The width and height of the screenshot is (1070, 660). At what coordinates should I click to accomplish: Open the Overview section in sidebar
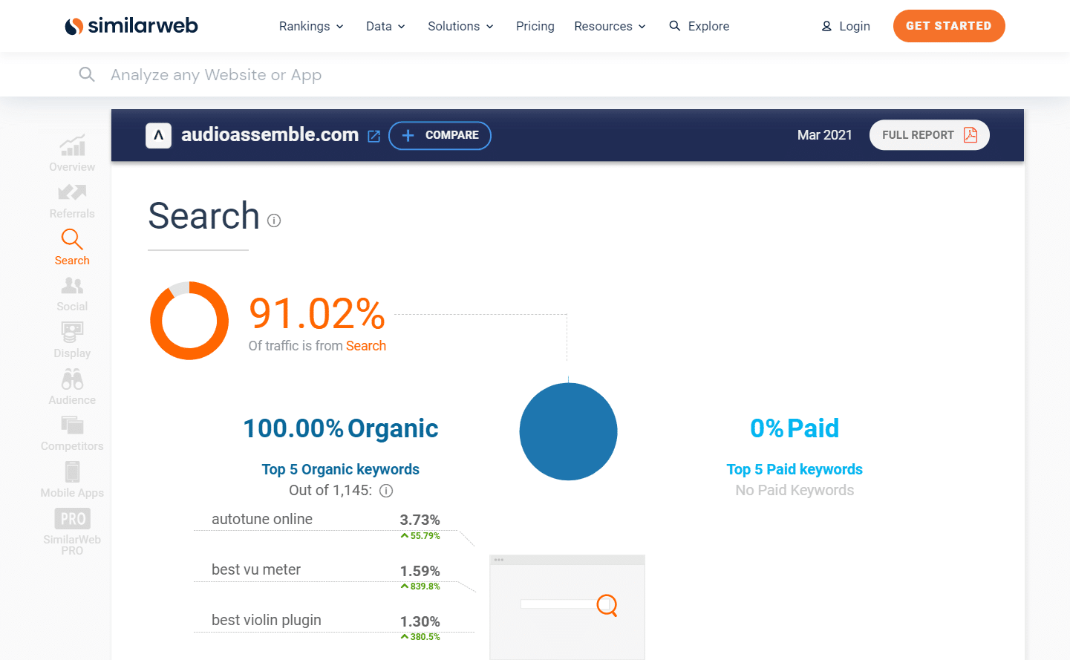[71, 153]
